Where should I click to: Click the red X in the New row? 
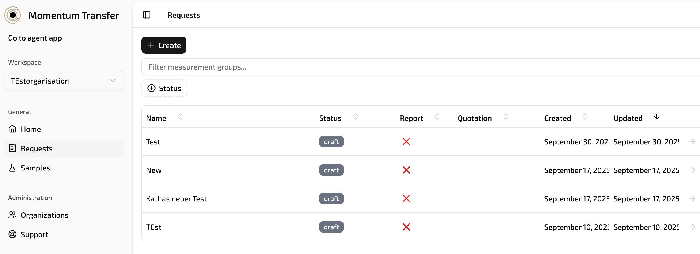pos(406,170)
